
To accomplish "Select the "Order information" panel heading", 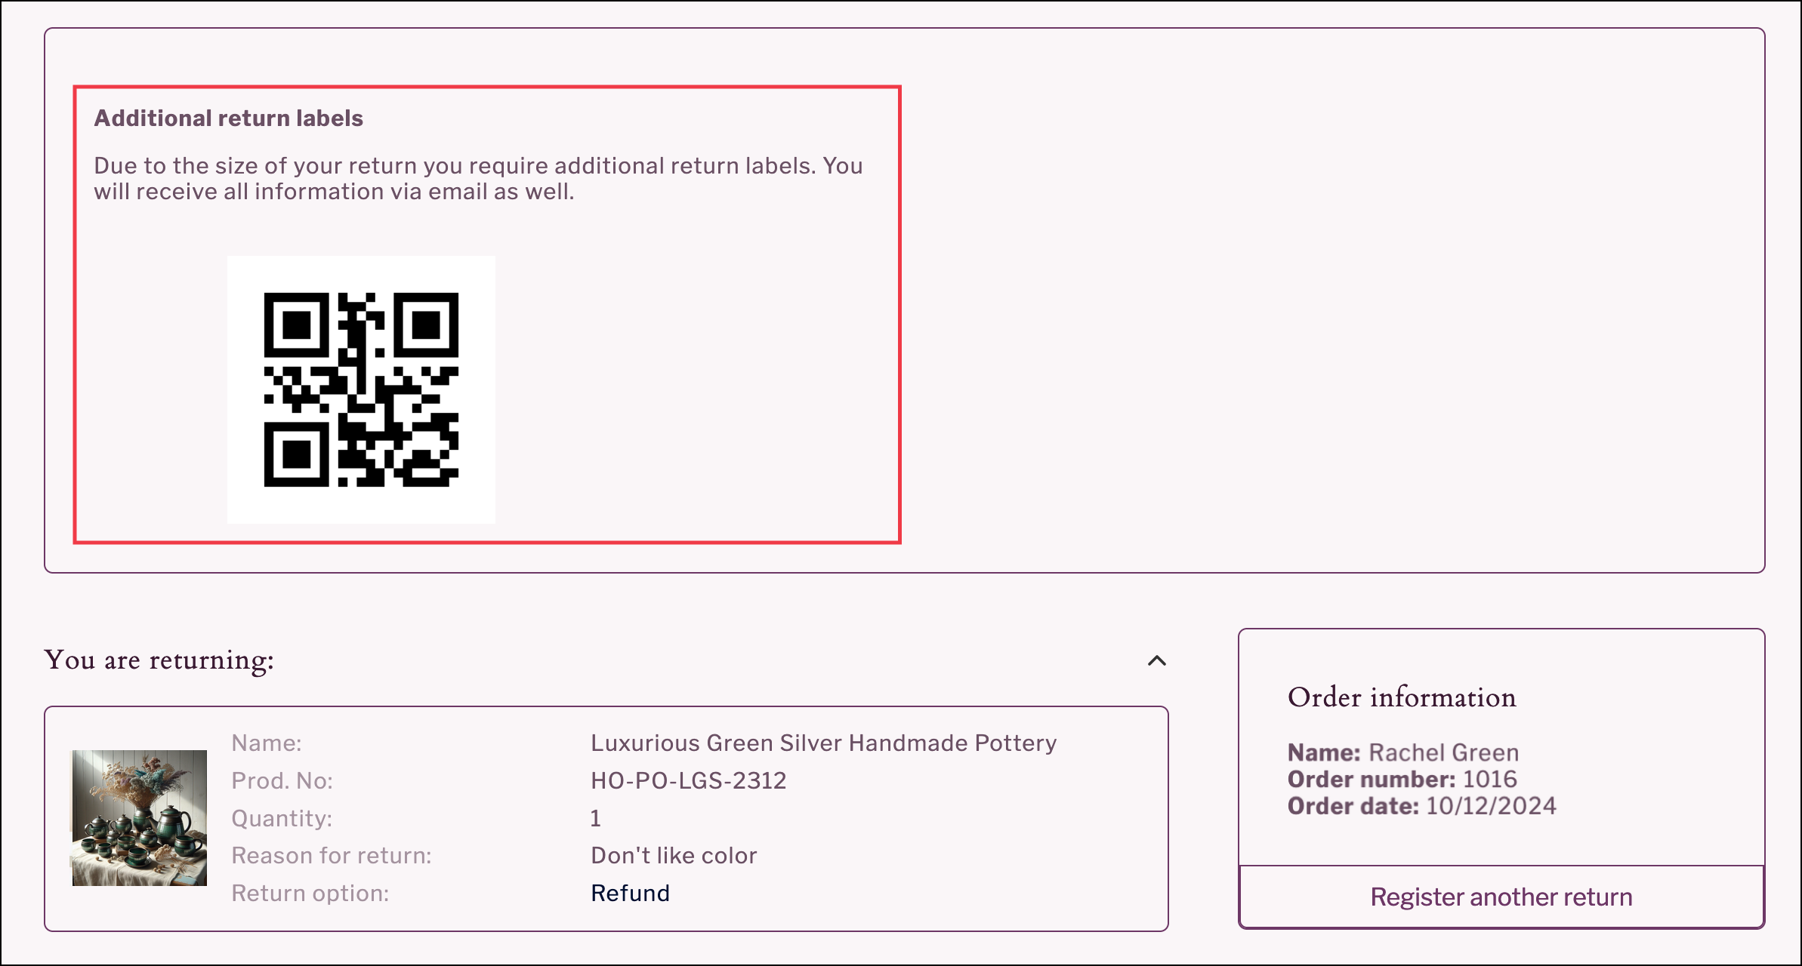I will pyautogui.click(x=1402, y=697).
